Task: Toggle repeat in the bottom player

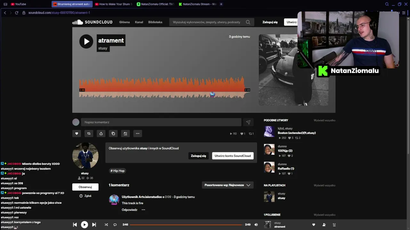Action: point(115,225)
